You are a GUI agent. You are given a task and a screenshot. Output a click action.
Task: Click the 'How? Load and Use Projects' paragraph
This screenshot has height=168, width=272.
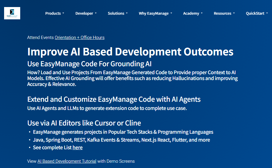(133, 78)
